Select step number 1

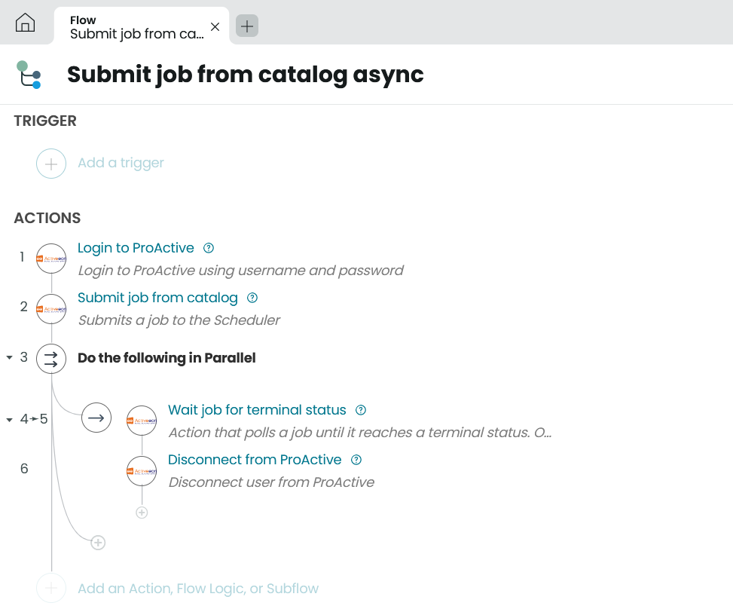22,257
